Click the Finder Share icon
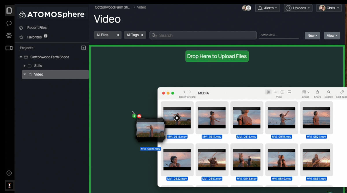The image size is (347, 193). coord(317,92)
